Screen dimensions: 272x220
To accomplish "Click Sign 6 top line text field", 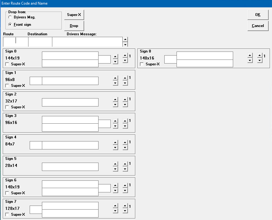I will [70, 184].
